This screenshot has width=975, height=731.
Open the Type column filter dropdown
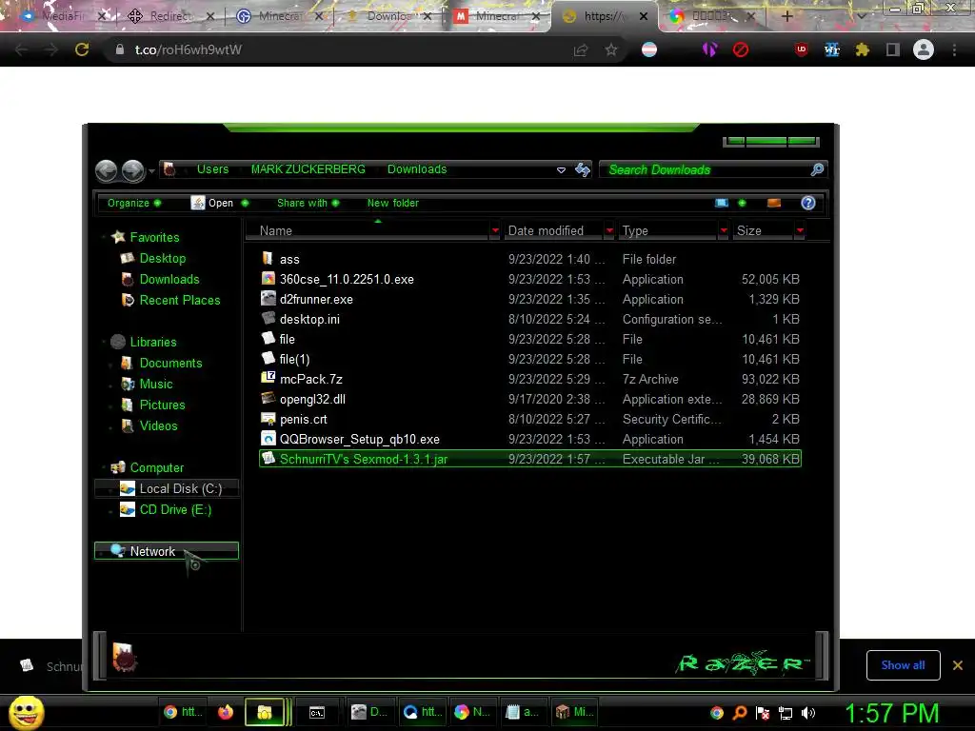coord(724,230)
